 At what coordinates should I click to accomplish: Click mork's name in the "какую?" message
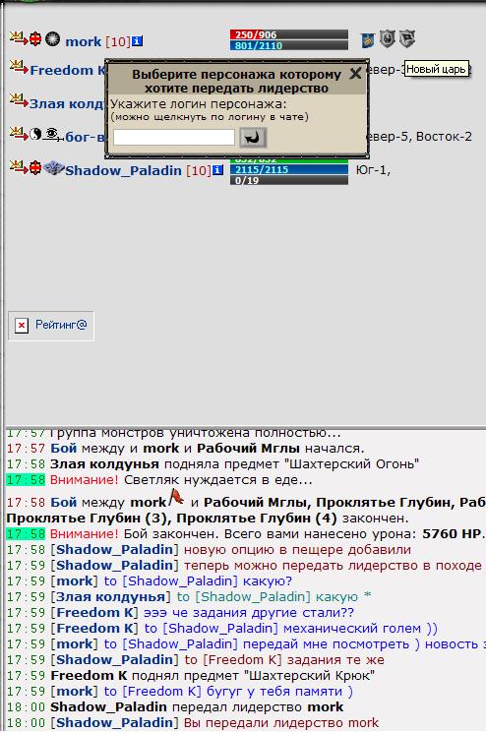coord(75,581)
